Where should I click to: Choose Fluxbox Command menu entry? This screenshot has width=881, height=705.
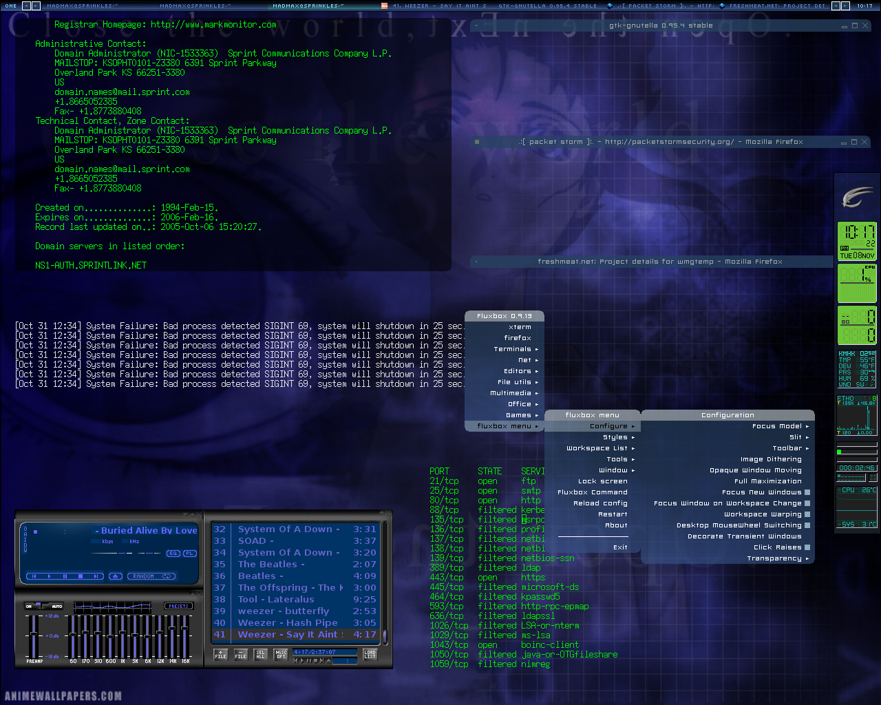tap(593, 492)
